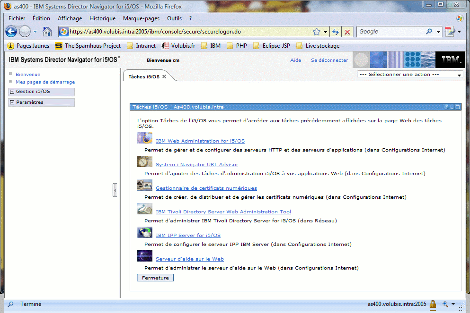Click the portlet help question mark icon
This screenshot has height=313, width=470.
[446, 107]
